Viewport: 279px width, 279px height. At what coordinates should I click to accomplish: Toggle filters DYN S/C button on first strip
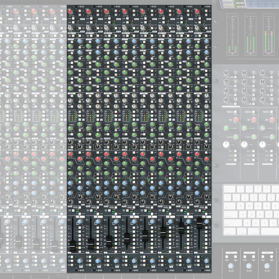(x=80, y=141)
